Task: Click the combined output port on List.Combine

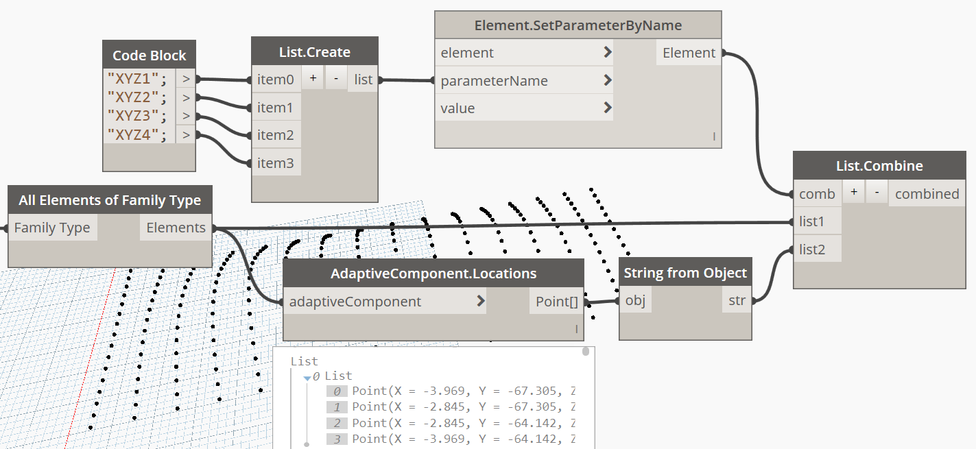Action: coord(927,194)
